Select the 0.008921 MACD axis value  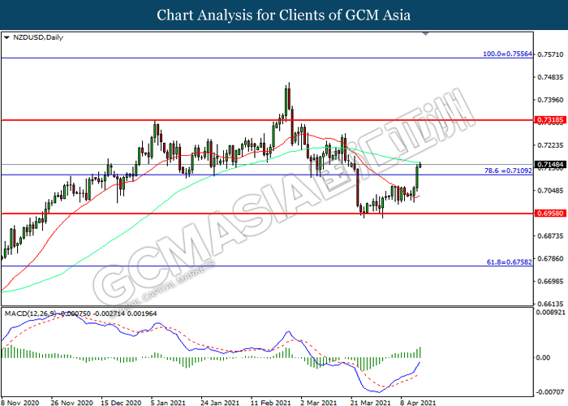coord(551,312)
